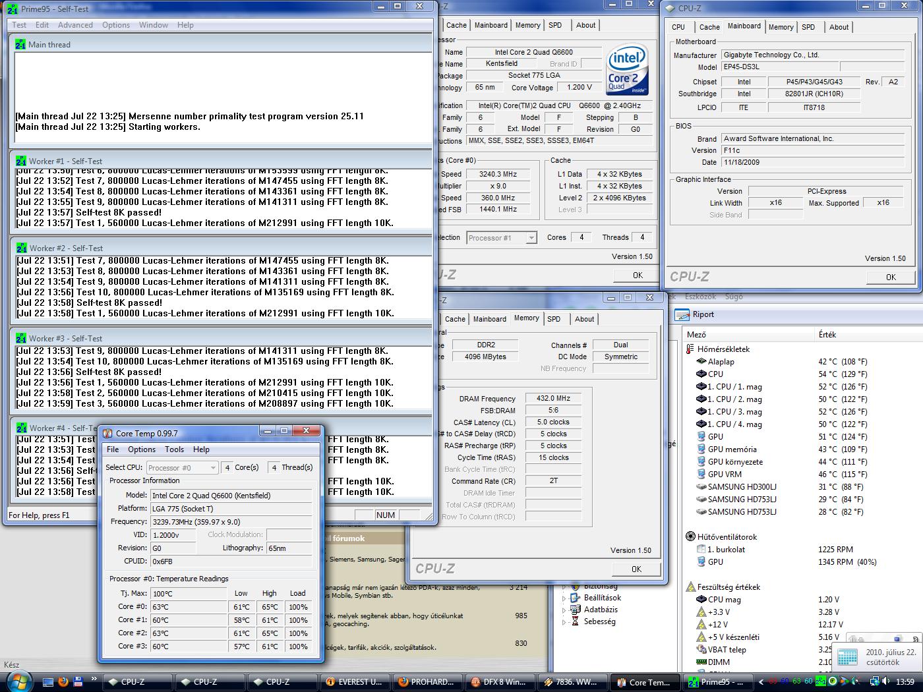Click the Core #0 temperature 63°C field
This screenshot has height=692, width=923.
click(189, 607)
